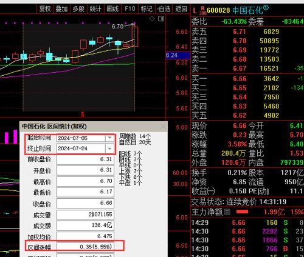304x257 pixels.
Task: Open the 叠加 overlay option
Action: pyautogui.click(x=61, y=8)
